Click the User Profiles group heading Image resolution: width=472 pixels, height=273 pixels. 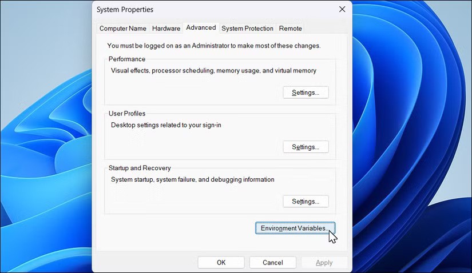point(127,114)
